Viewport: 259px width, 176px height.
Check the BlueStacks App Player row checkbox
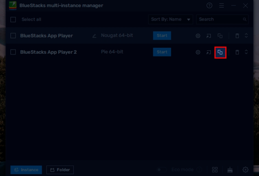pyautogui.click(x=13, y=36)
